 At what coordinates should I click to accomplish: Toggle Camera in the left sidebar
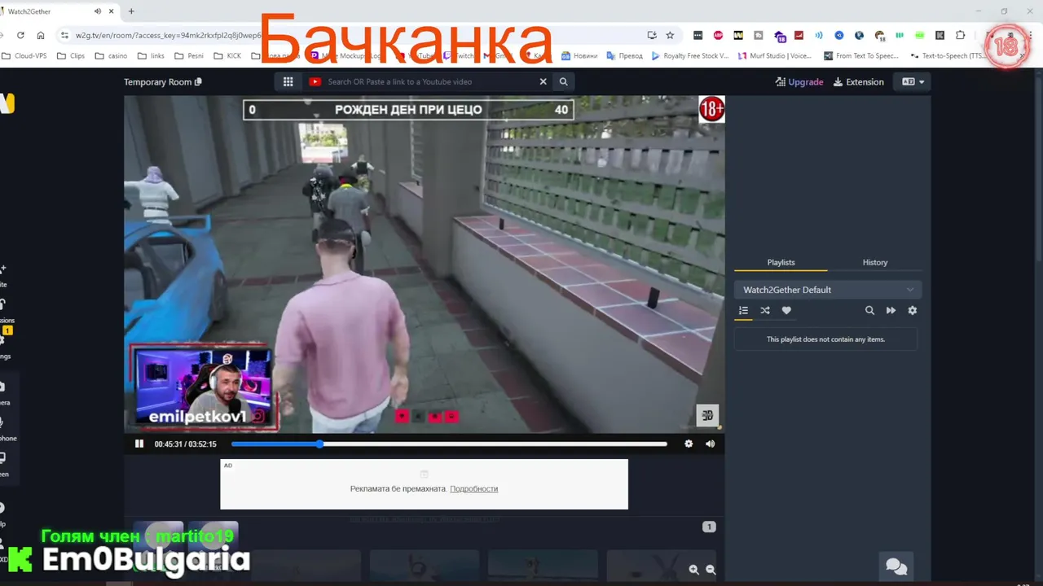[3, 392]
